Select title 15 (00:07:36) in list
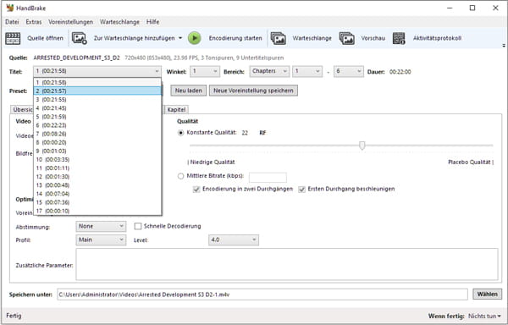The image size is (508, 325). pyautogui.click(x=97, y=202)
